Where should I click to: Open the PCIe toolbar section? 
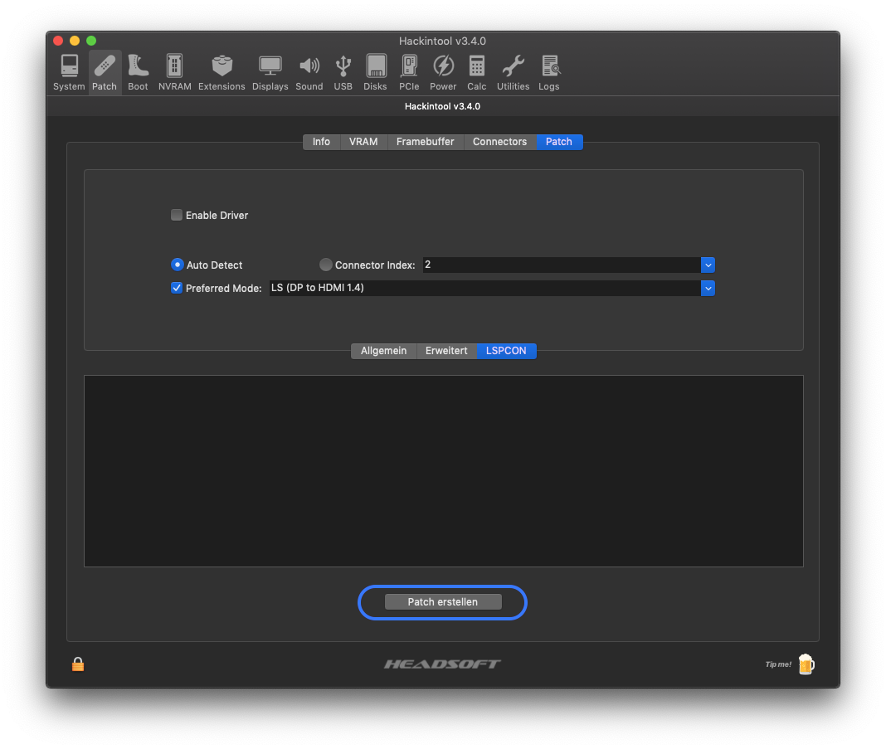(x=409, y=73)
